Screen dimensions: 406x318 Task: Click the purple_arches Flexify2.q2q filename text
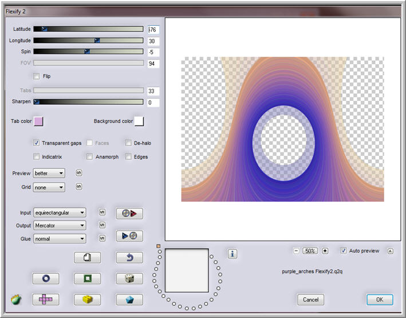pyautogui.click(x=312, y=272)
